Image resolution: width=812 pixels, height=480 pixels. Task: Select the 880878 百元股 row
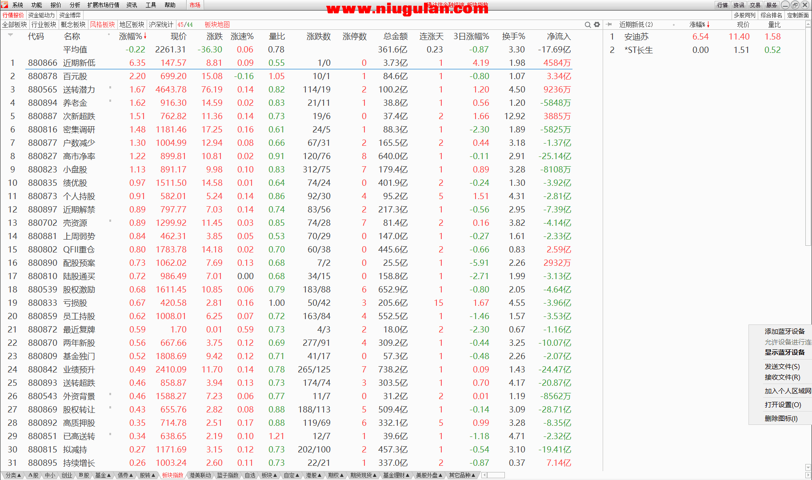tap(286, 76)
